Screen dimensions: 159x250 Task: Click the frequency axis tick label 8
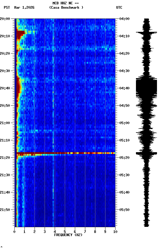95,232
